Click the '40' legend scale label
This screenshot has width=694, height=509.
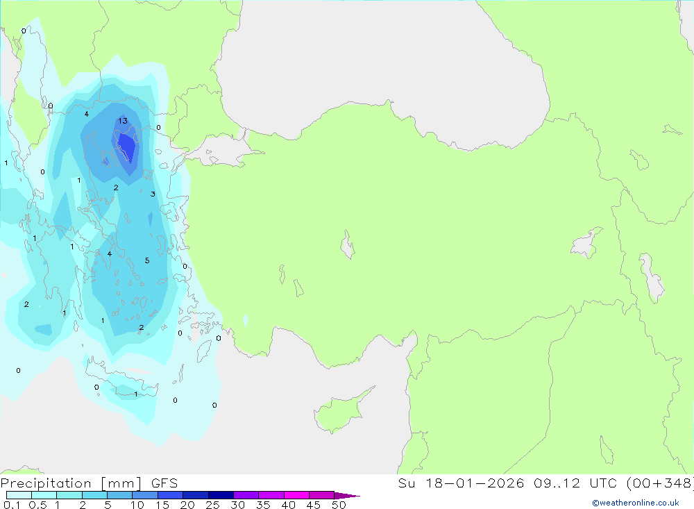[289, 505]
